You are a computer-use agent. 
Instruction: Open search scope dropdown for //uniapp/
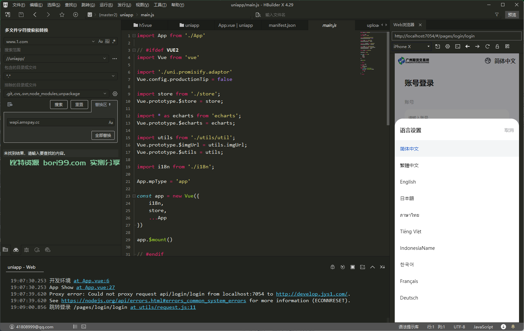[x=104, y=59]
